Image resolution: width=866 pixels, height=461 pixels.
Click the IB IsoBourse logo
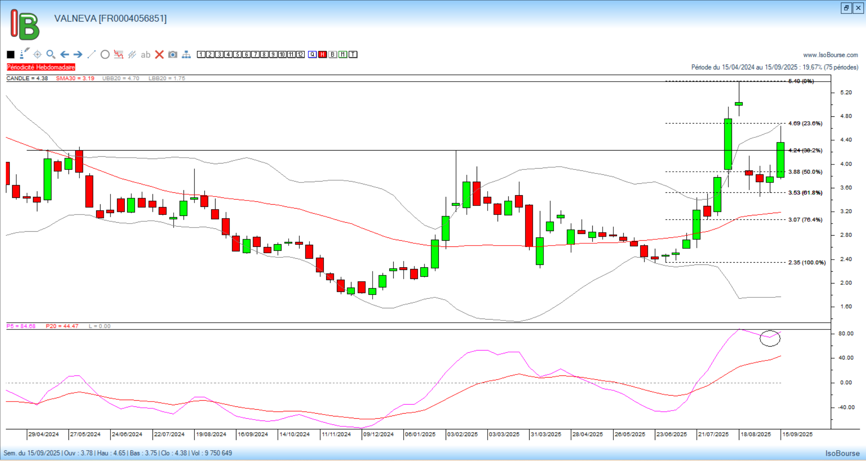(25, 25)
